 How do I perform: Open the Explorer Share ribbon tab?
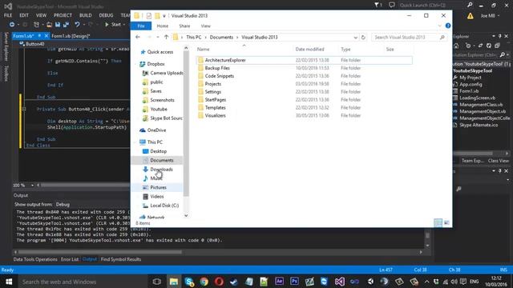pos(184,26)
